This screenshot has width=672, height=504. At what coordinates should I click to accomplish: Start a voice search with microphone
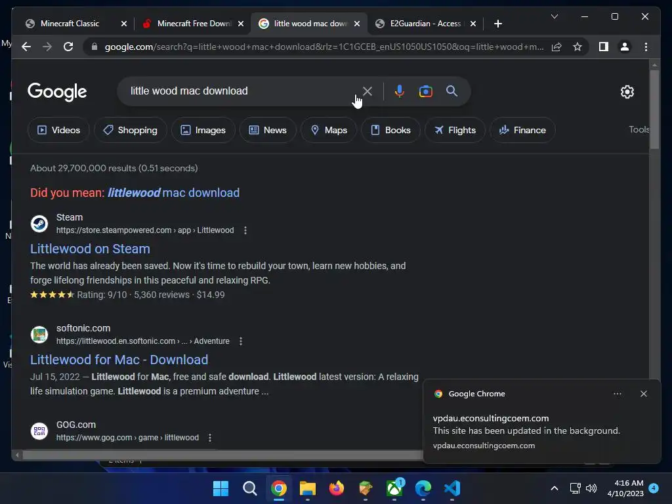point(400,91)
